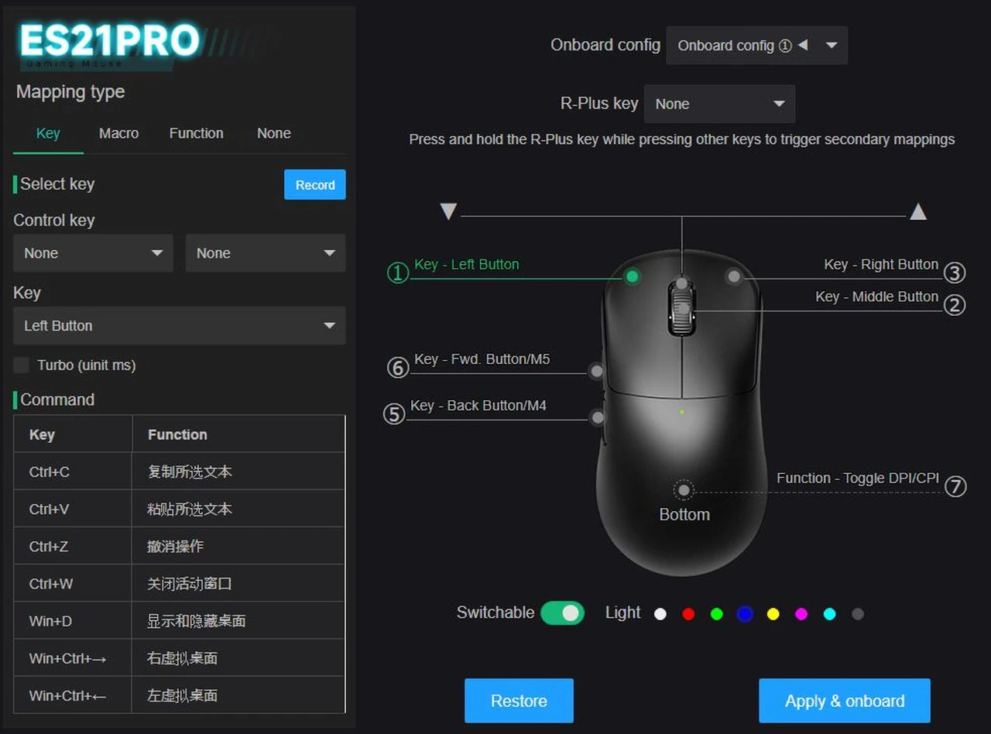Select the Ctrl+C command row
This screenshot has width=991, height=734.
180,472
